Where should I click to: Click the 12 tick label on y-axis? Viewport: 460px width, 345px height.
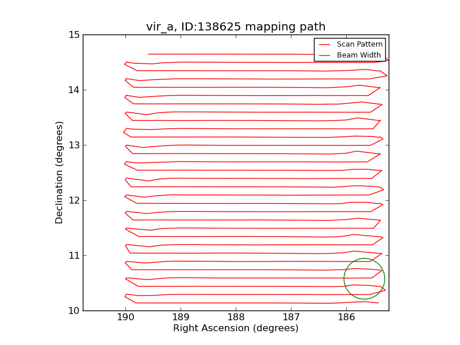click(74, 200)
